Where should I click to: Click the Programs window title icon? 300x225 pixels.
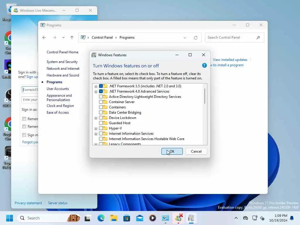click(43, 25)
